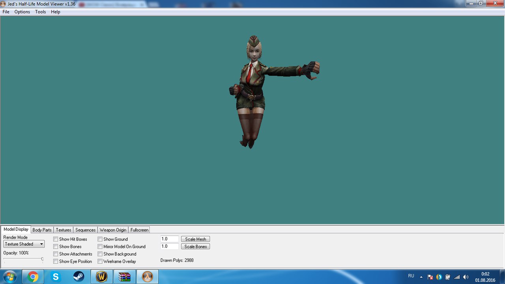Image resolution: width=505 pixels, height=284 pixels.
Task: Switch to the Textures tab
Action: (64, 230)
